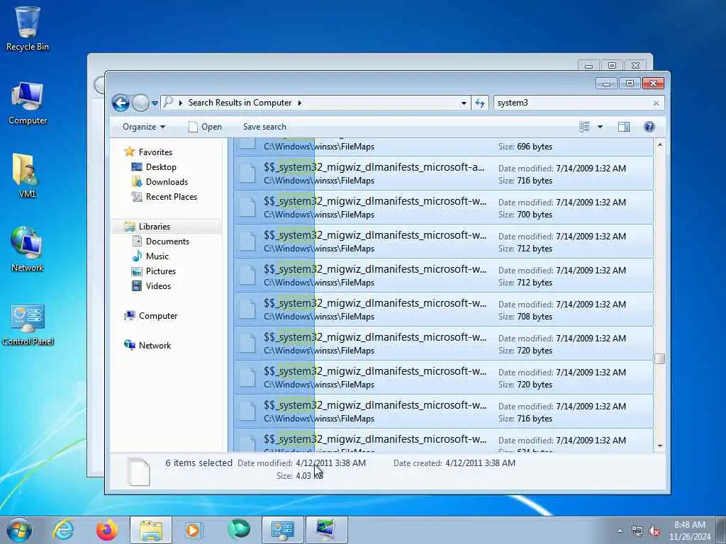Toggle the preview pane icon
The image size is (726, 544).
point(624,127)
